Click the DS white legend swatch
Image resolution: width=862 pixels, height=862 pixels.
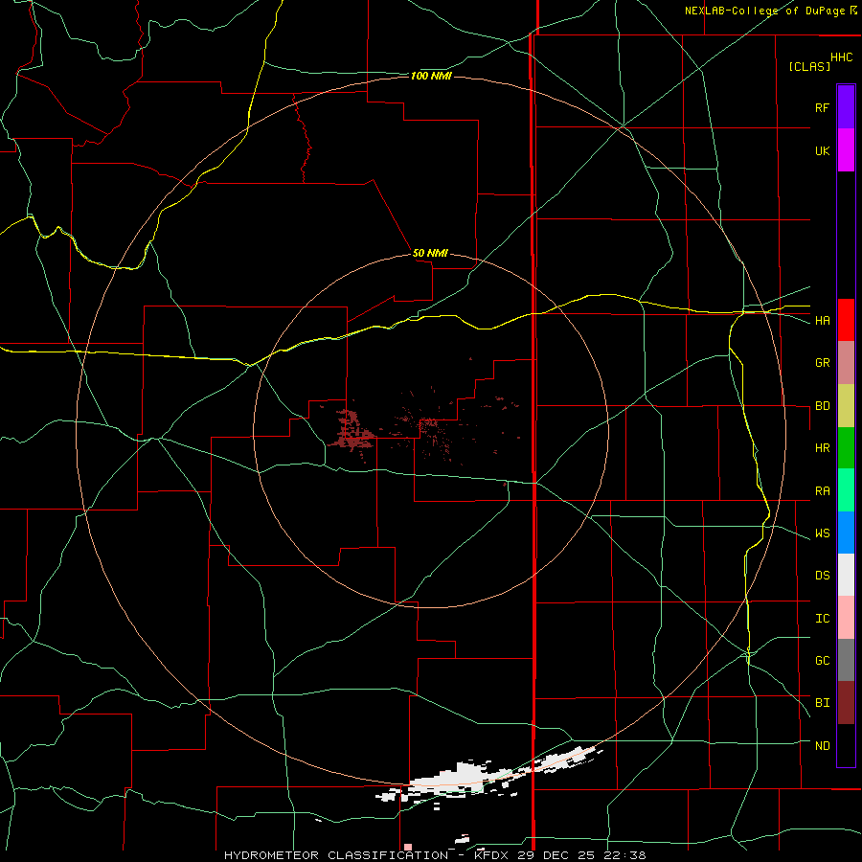click(846, 575)
